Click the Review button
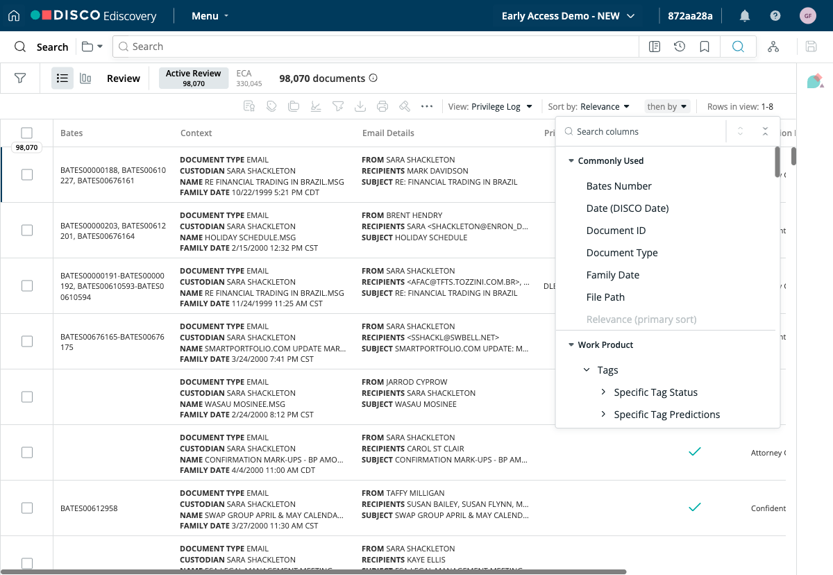833x575 pixels. coord(124,78)
